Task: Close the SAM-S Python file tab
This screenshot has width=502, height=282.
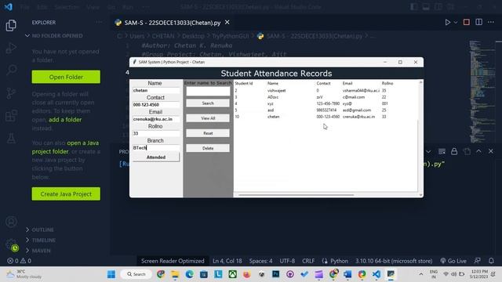Action: [x=227, y=23]
